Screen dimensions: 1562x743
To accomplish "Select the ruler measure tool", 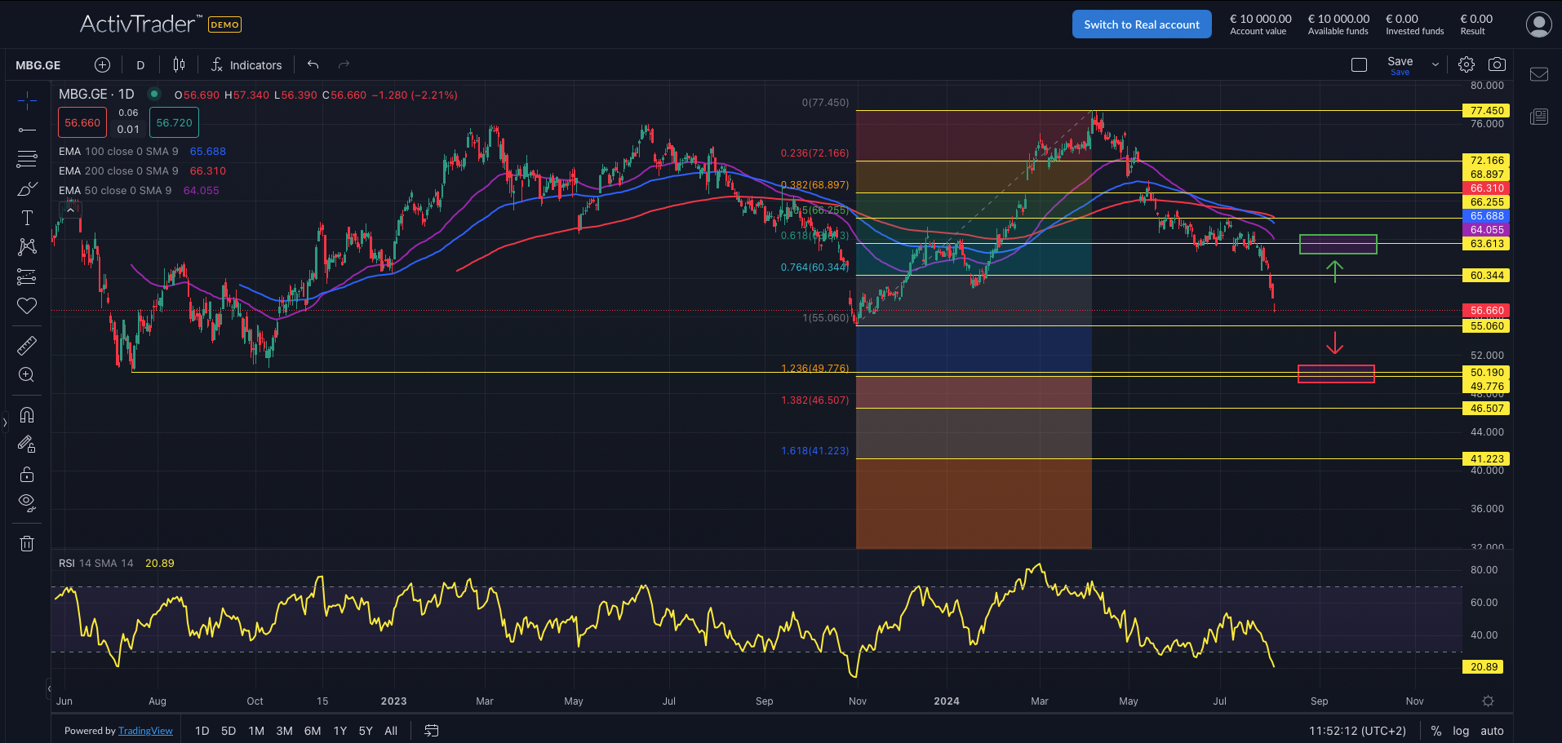I will (x=27, y=346).
